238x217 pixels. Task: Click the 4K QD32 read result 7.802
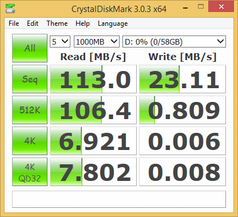pos(93,172)
